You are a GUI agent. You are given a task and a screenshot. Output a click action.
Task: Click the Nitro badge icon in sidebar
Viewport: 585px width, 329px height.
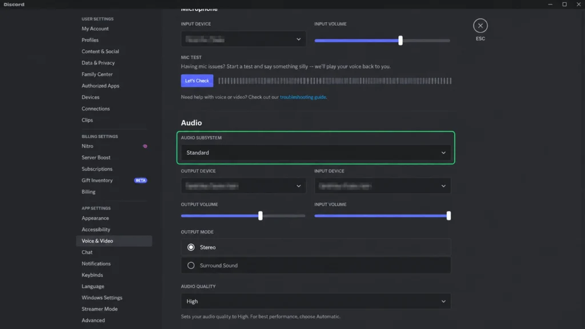(145, 146)
